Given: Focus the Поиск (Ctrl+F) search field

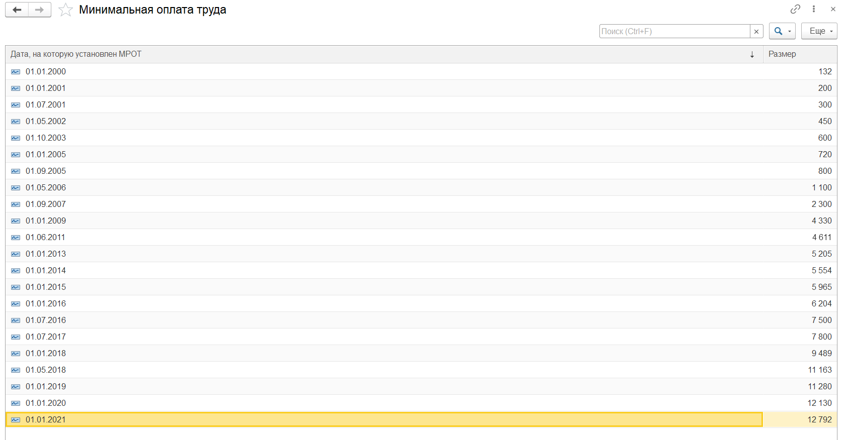Looking at the screenshot, I should coord(674,31).
